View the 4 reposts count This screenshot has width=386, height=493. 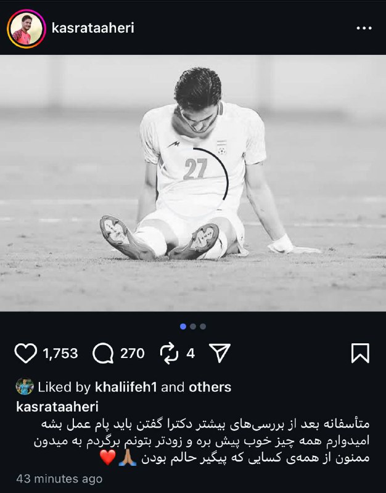pos(191,353)
